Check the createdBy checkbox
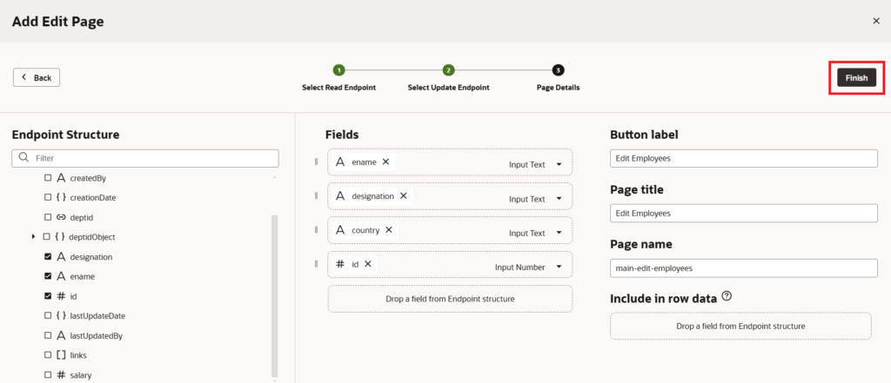891x383 pixels. (48, 178)
